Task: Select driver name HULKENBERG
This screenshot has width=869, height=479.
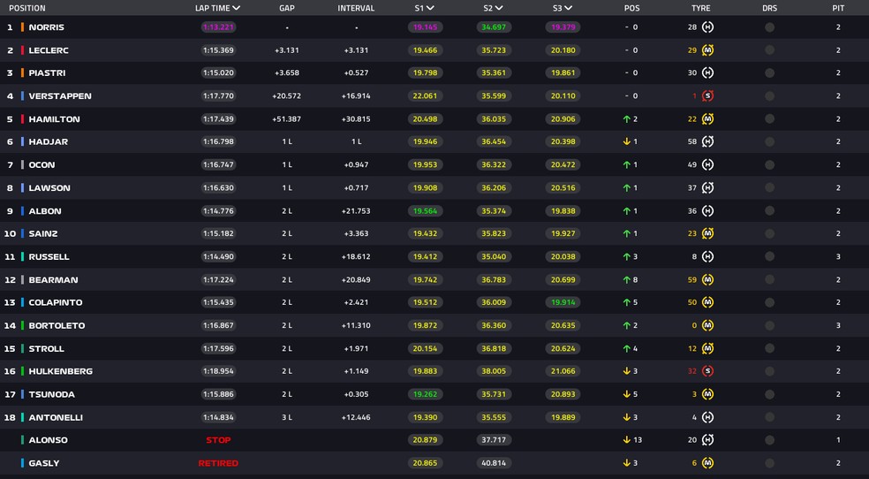Action: pyautogui.click(x=60, y=371)
